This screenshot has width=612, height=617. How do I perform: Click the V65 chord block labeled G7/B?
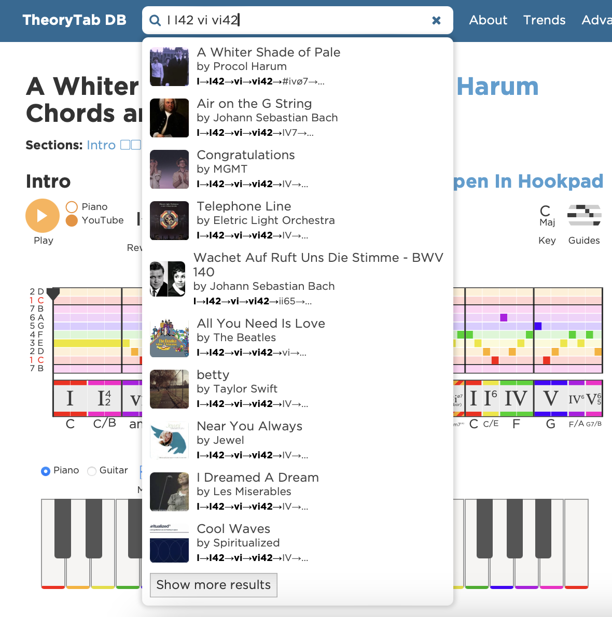593,398
